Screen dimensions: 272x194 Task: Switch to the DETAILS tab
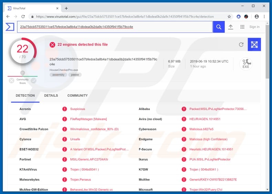(x=51, y=96)
